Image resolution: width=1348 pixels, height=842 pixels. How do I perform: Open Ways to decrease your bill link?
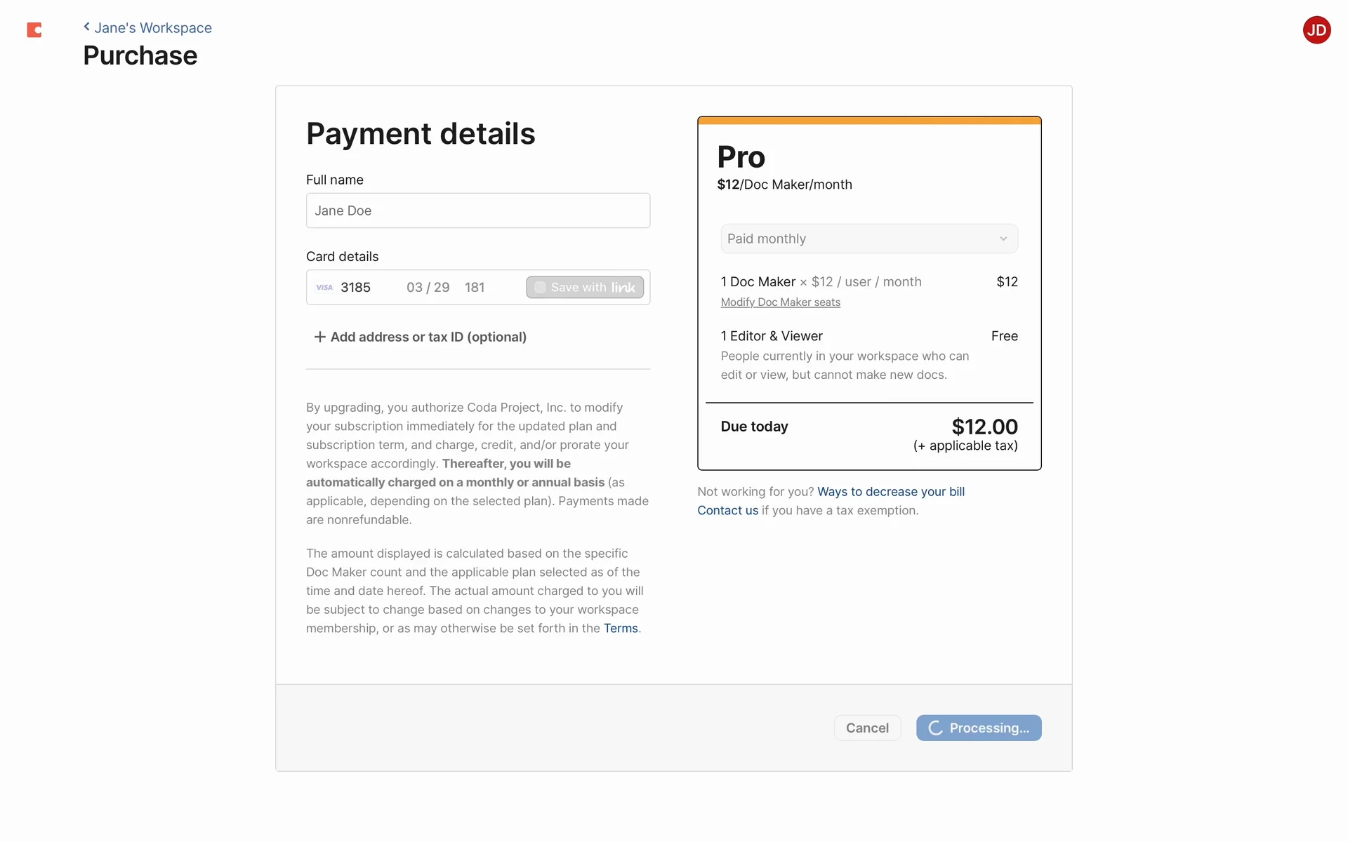(x=890, y=492)
